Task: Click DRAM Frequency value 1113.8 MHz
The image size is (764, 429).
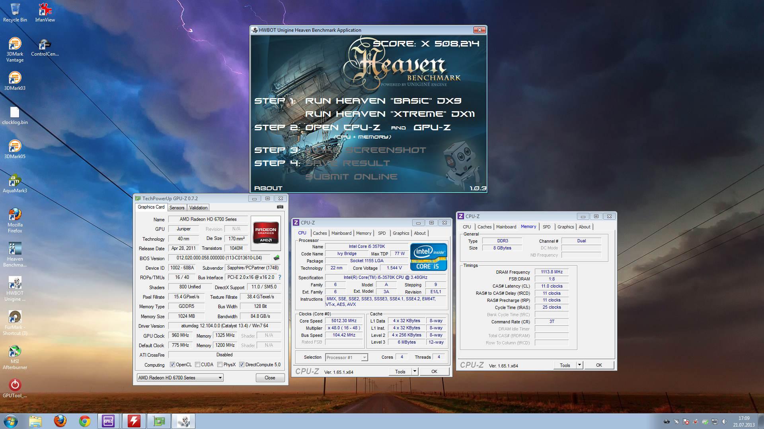Action: 552,272
